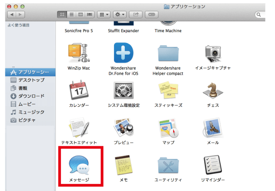Switch to Cover Flow view
Image resolution: width=275 pixels, height=191 pixels.
[89, 15]
